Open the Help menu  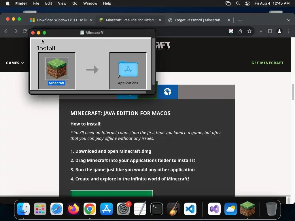(107, 3)
